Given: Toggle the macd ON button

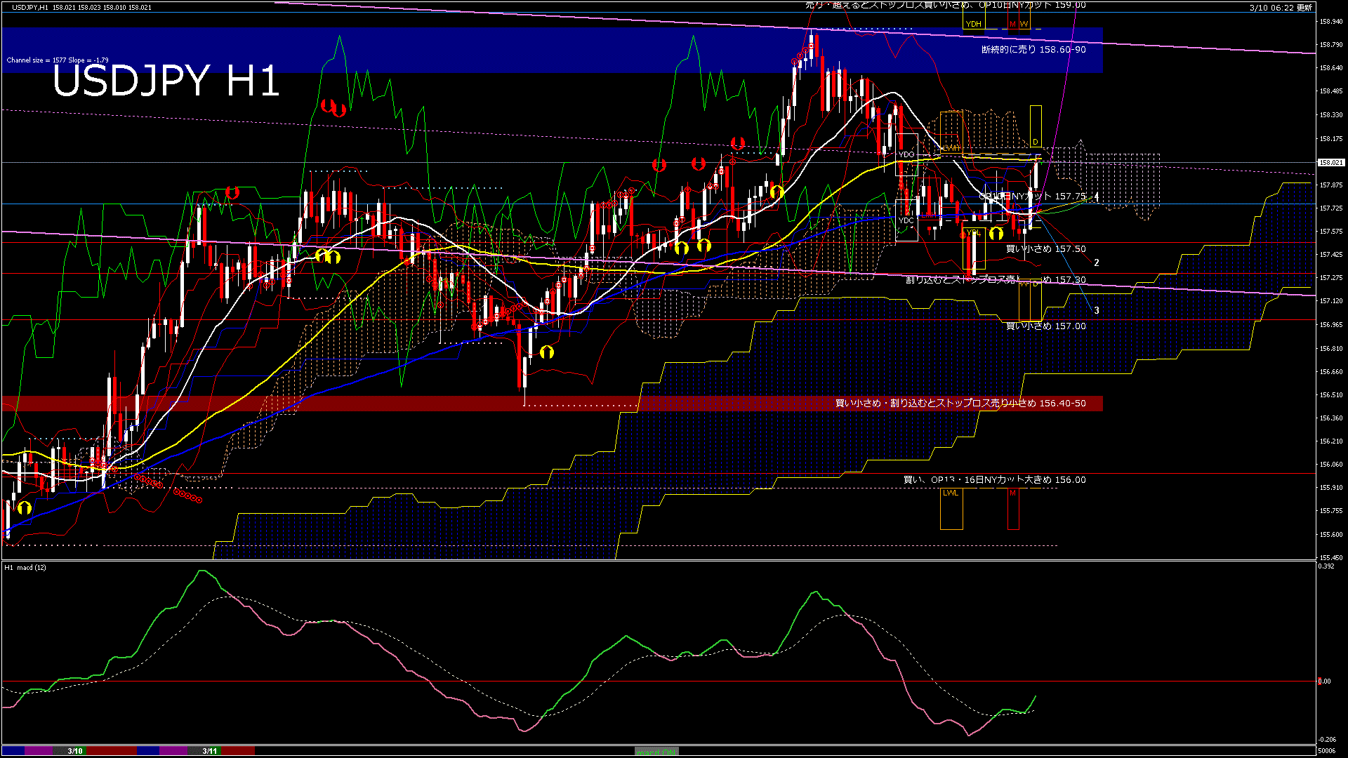Looking at the screenshot, I should (656, 752).
